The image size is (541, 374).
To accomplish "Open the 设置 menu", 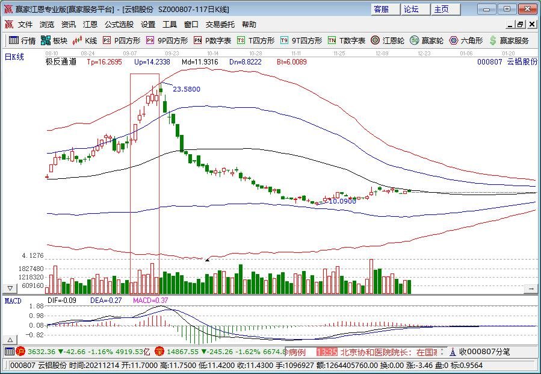I will pyautogui.click(x=148, y=25).
